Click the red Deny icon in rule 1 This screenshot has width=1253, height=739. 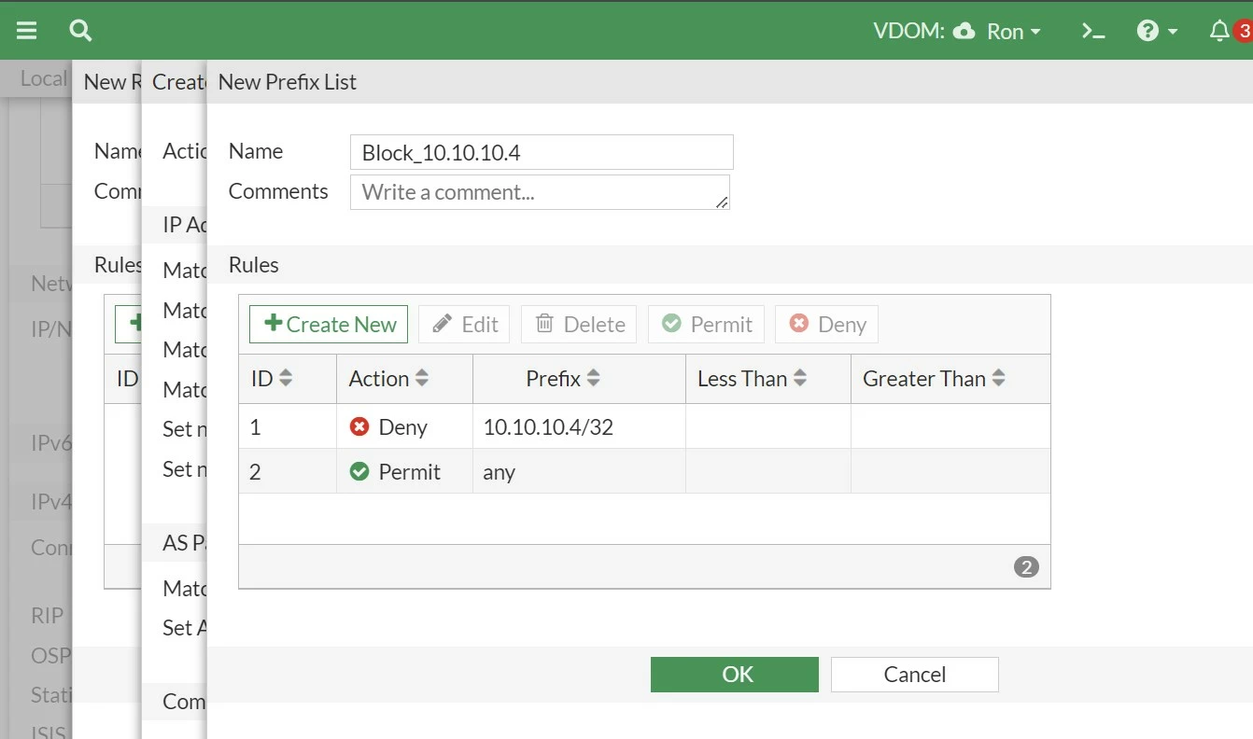tap(359, 426)
